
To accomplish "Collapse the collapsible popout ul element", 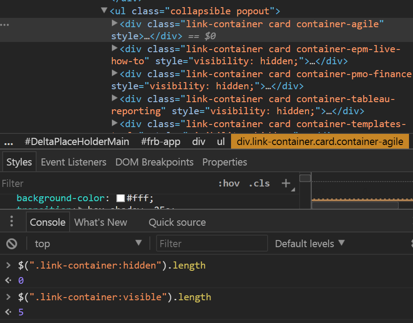I will [104, 10].
